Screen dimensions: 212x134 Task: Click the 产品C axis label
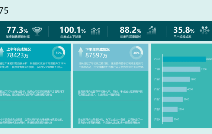tap(157, 99)
